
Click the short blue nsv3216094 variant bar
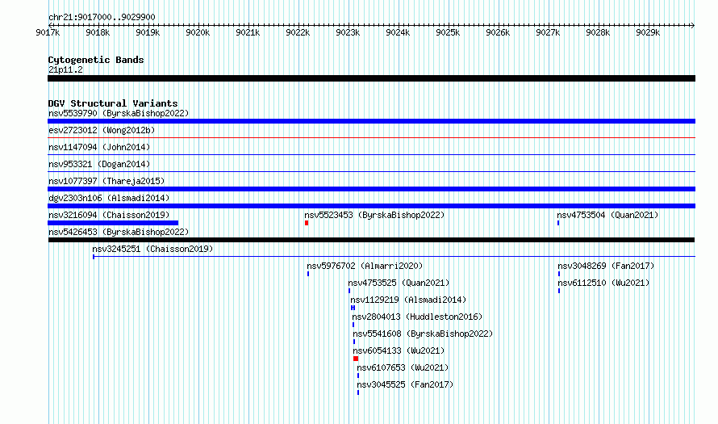[x=113, y=223]
